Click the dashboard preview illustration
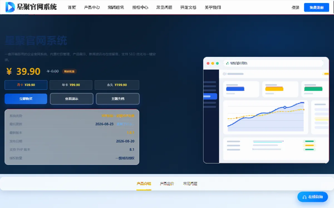 point(266,110)
